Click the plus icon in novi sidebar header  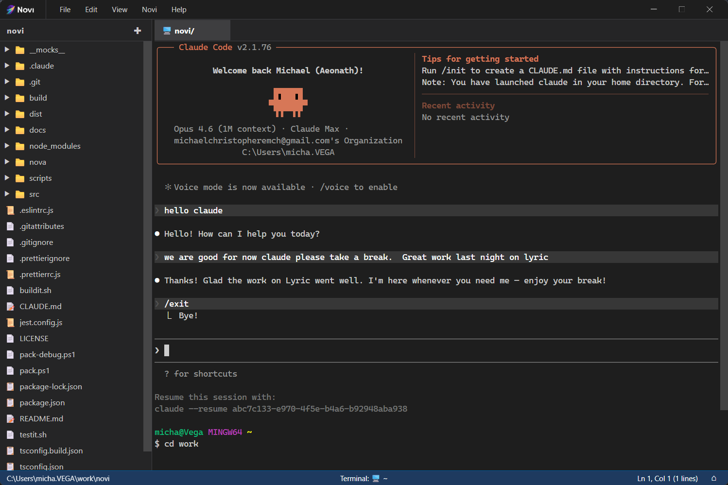pos(138,31)
